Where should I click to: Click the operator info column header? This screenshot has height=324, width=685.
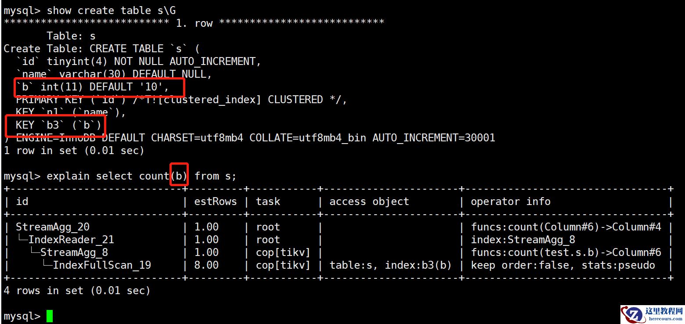tap(510, 202)
